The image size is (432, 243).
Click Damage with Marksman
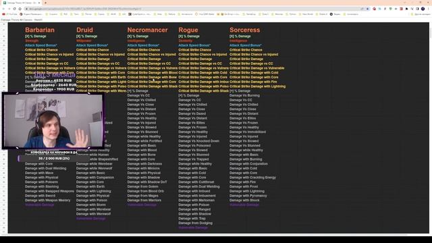pyautogui.click(x=196, y=200)
